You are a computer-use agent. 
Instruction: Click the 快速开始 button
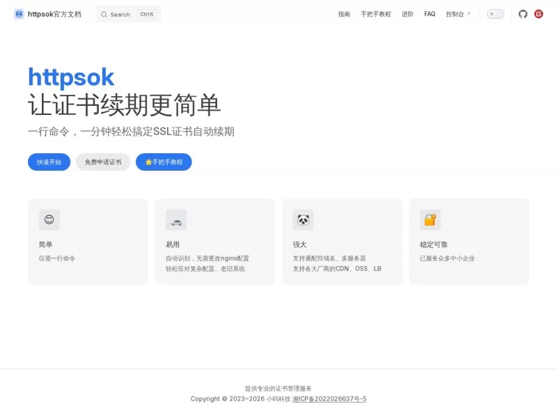point(49,162)
